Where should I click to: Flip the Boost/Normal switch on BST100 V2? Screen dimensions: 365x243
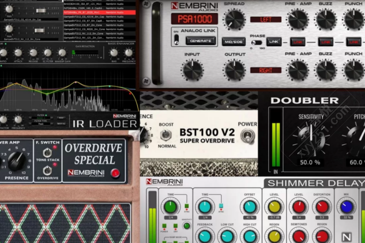[166, 135]
